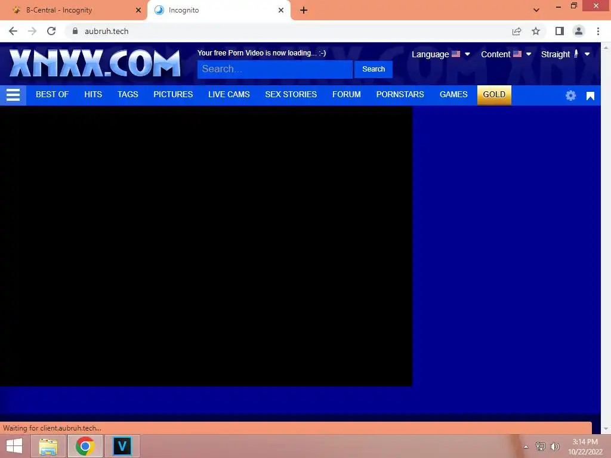The image size is (611, 458).
Task: Open the taskbar clock and date
Action: (x=585, y=447)
